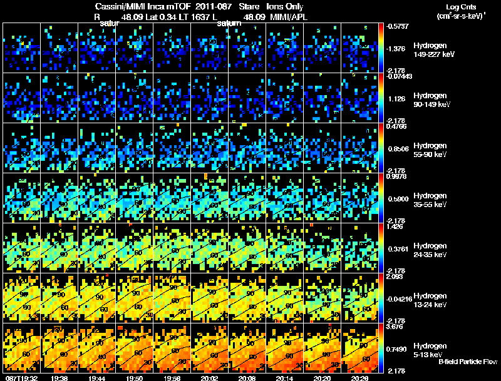The image size is (501, 381).
Task: Click the 19:38 time label
Action: pyautogui.click(x=59, y=378)
